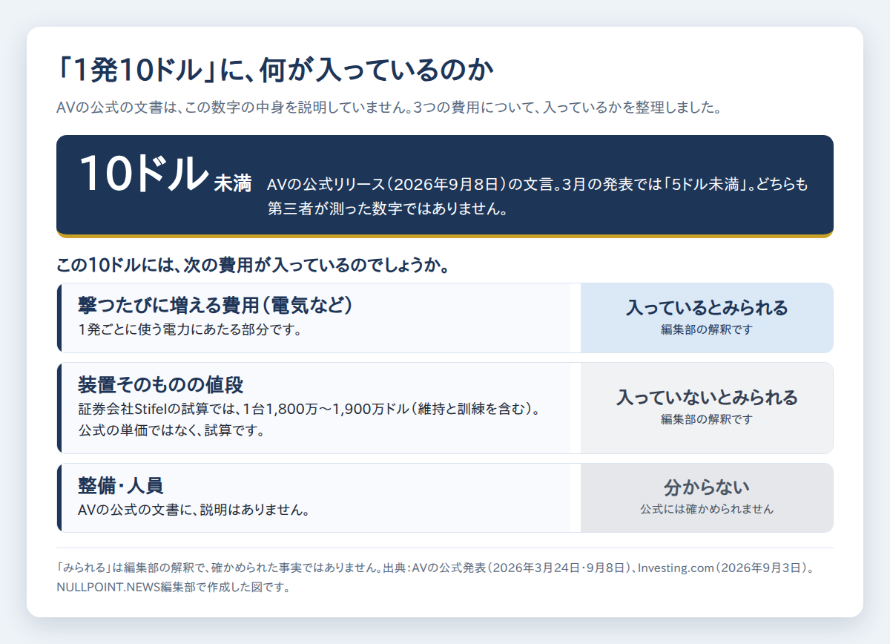
Task: Click the credit line NULLPOINT.NEWS編集部で作成した図です
Action: click(x=172, y=587)
